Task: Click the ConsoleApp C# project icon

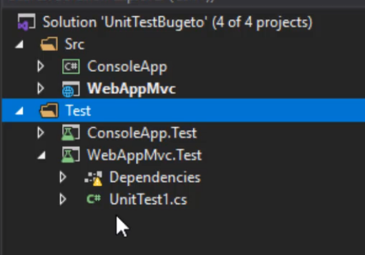Action: [x=71, y=66]
